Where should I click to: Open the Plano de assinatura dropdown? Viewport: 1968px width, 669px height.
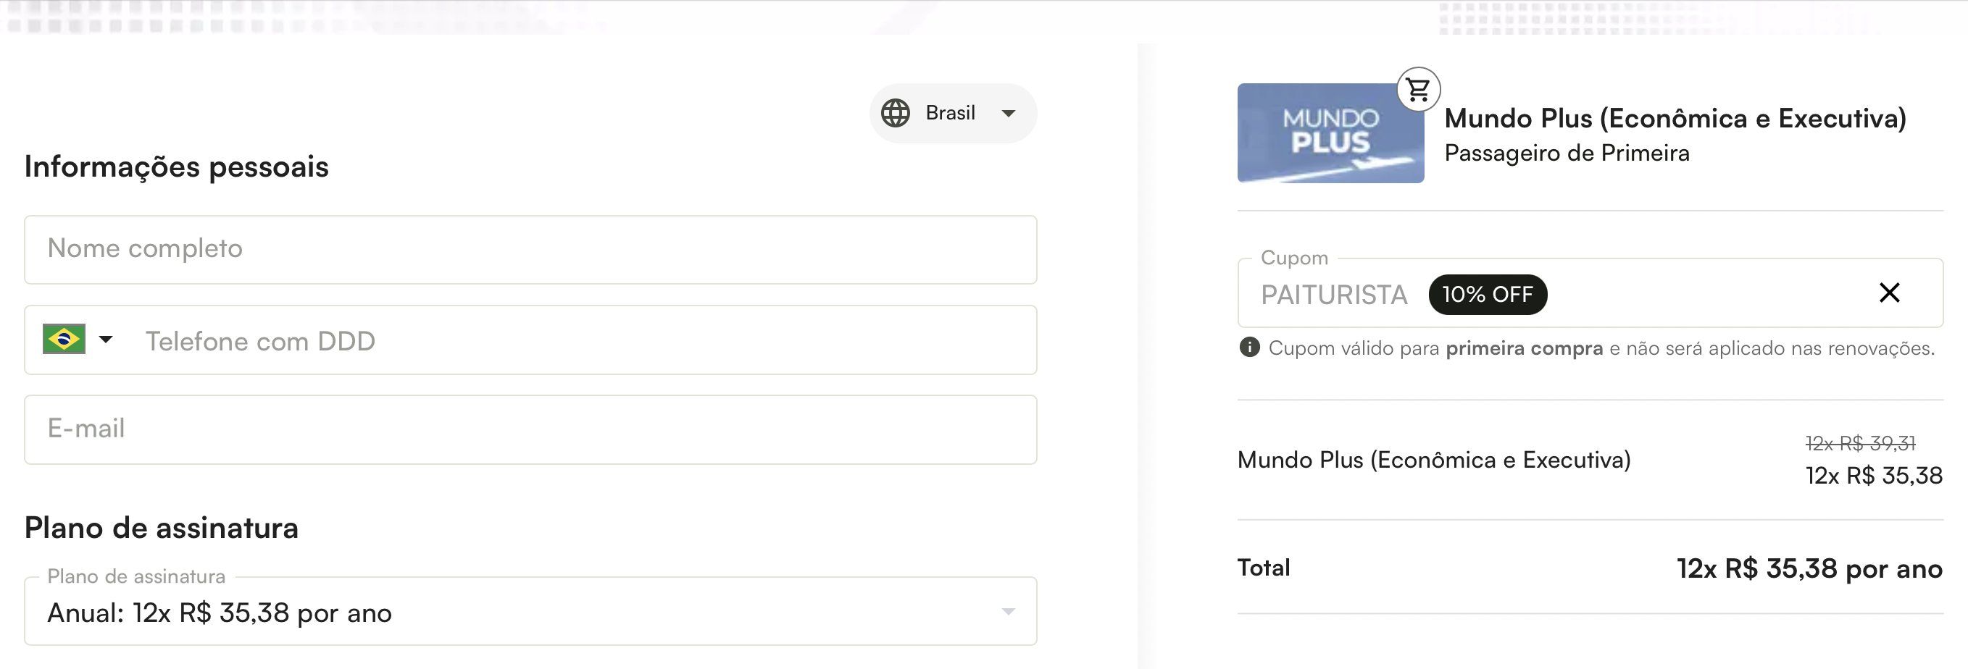click(1009, 612)
